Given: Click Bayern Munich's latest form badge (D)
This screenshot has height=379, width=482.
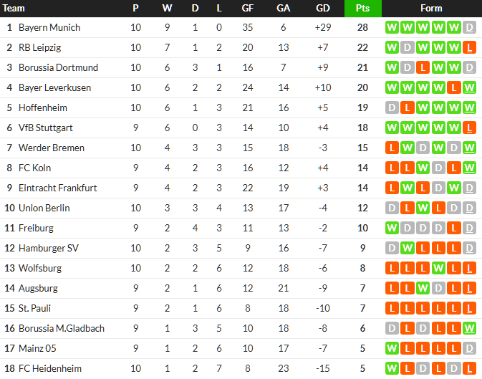Looking at the screenshot, I should click(x=470, y=27).
